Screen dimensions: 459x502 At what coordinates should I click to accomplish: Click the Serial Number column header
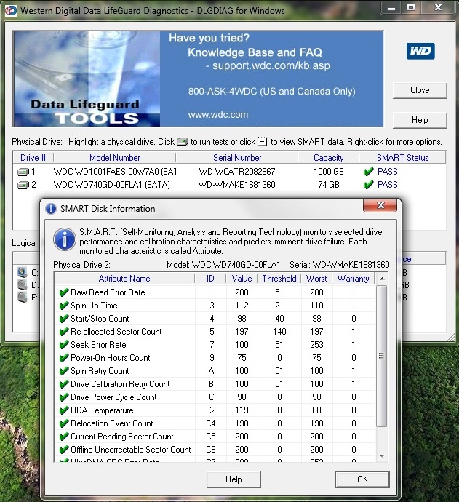pyautogui.click(x=237, y=158)
